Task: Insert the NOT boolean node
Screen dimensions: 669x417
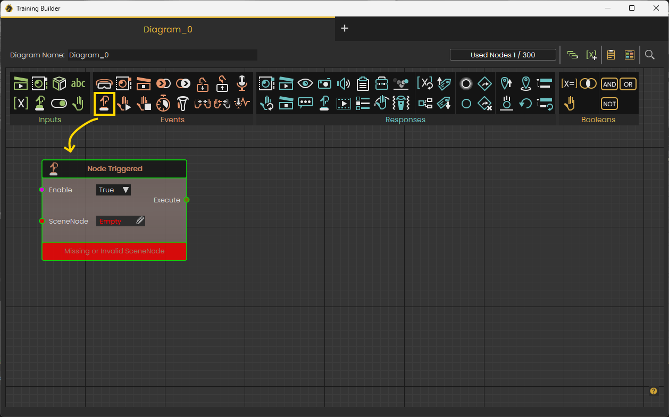Action: pyautogui.click(x=609, y=104)
